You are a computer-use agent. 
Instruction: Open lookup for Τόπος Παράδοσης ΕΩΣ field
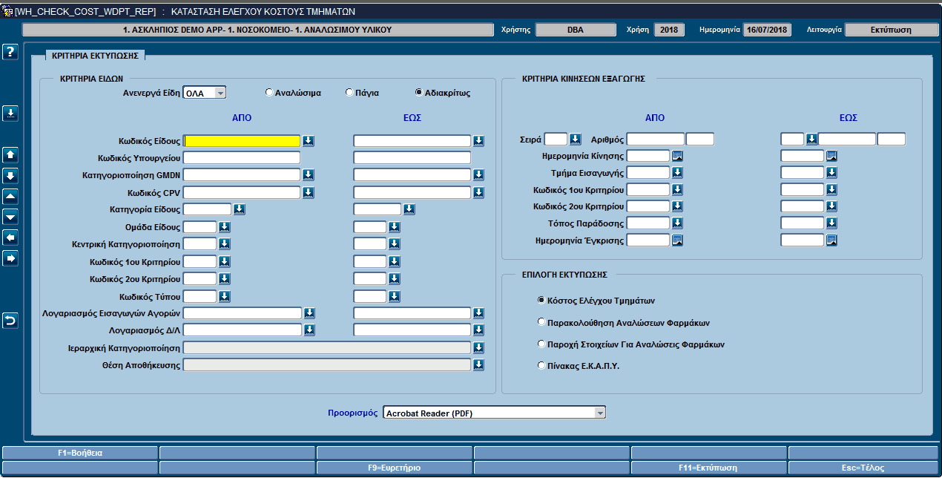[831, 223]
